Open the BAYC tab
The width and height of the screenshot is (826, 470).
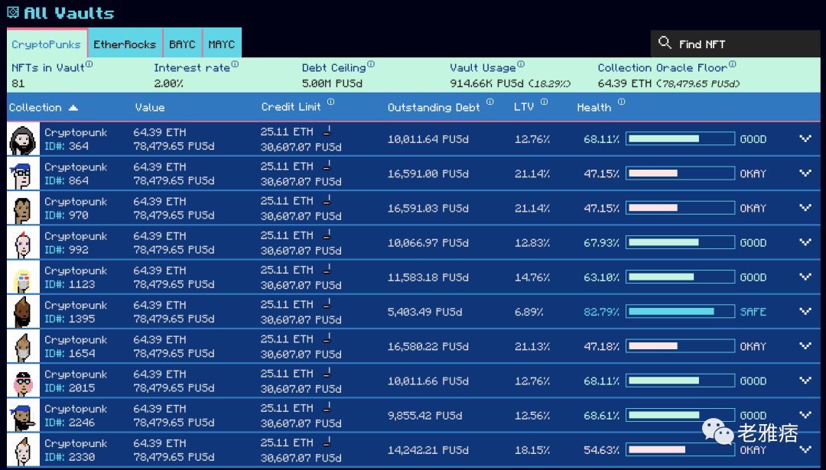(x=182, y=44)
